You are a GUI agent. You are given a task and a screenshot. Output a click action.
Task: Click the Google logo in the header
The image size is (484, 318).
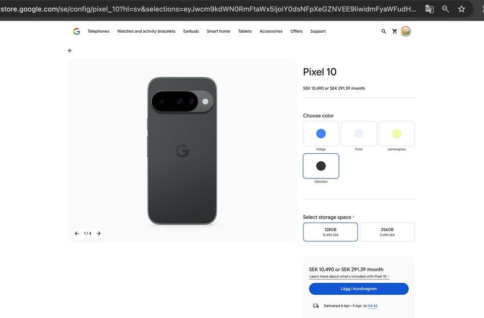[77, 31]
